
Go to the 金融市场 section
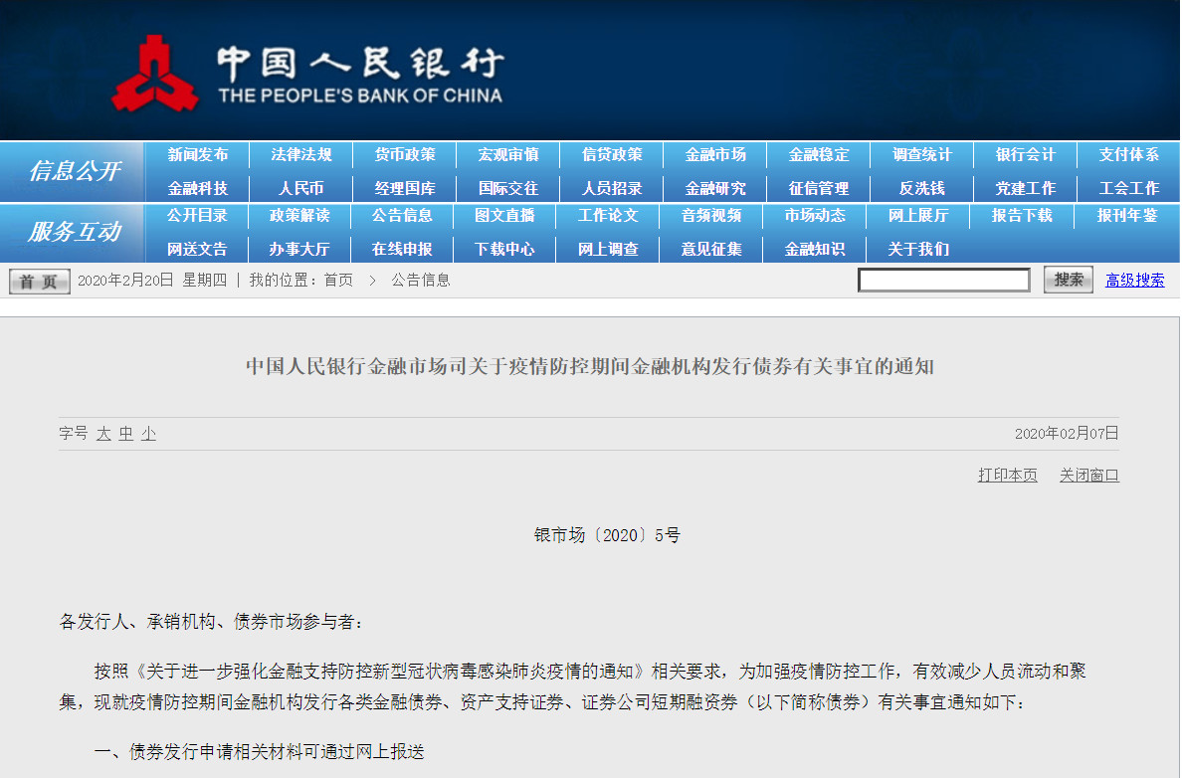click(x=715, y=155)
